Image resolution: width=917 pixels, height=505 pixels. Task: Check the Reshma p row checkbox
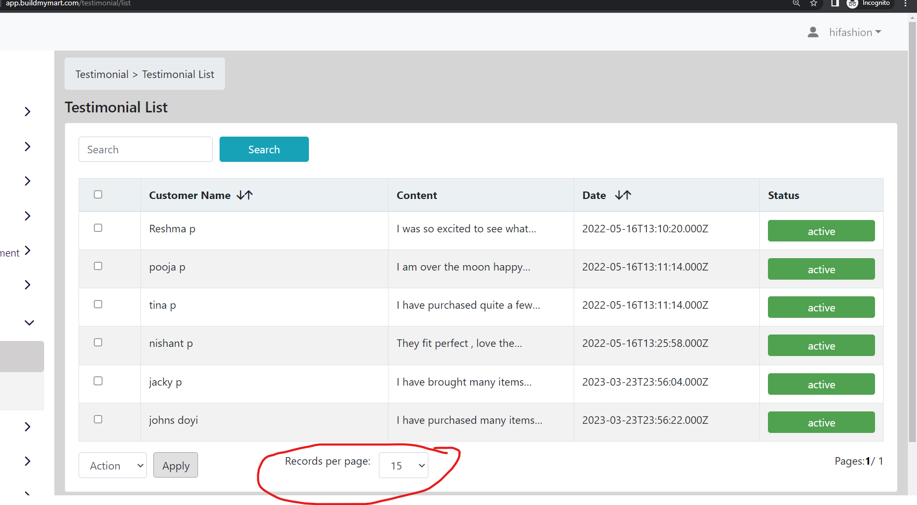coord(98,227)
